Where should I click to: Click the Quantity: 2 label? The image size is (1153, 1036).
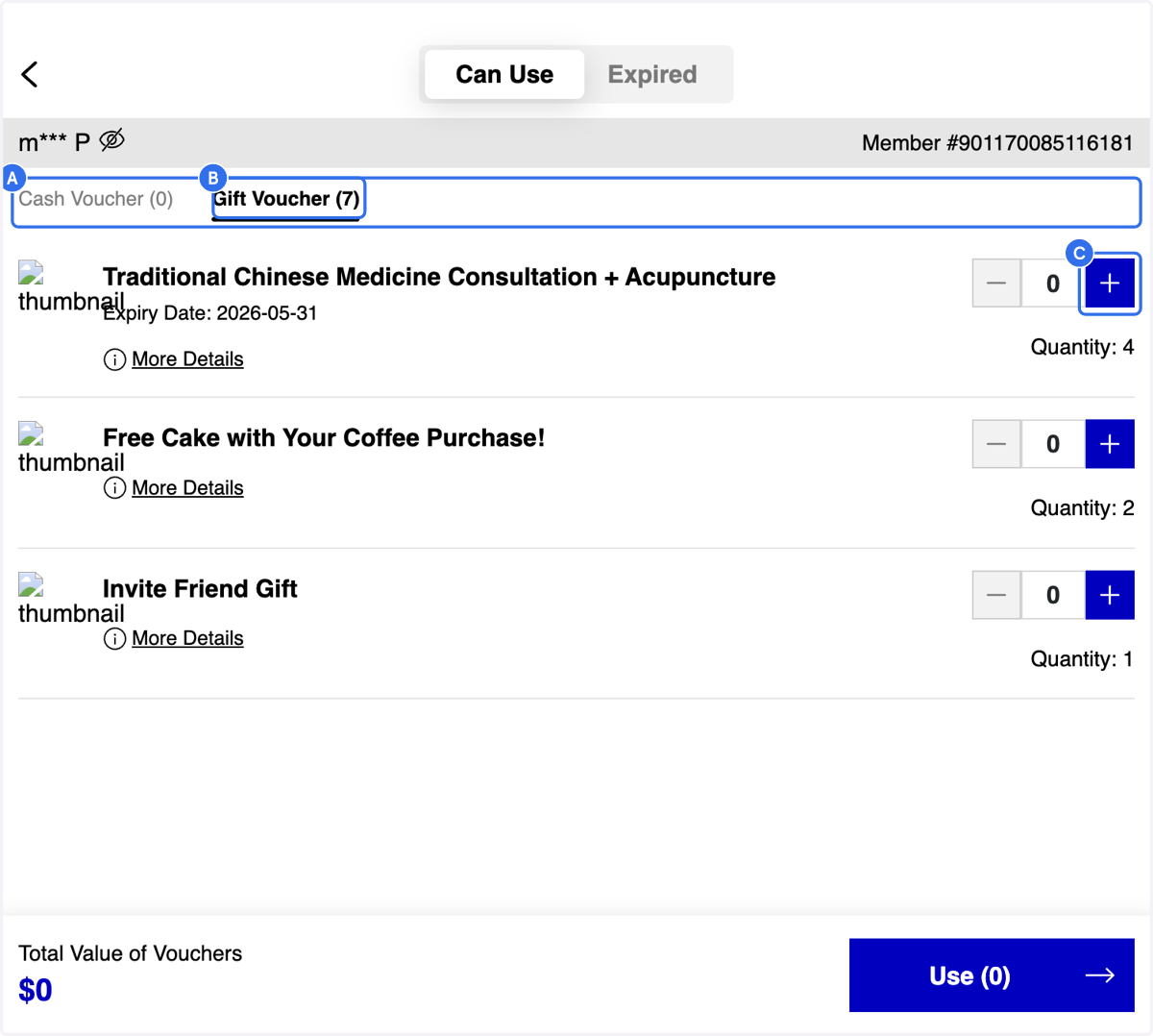(1082, 507)
